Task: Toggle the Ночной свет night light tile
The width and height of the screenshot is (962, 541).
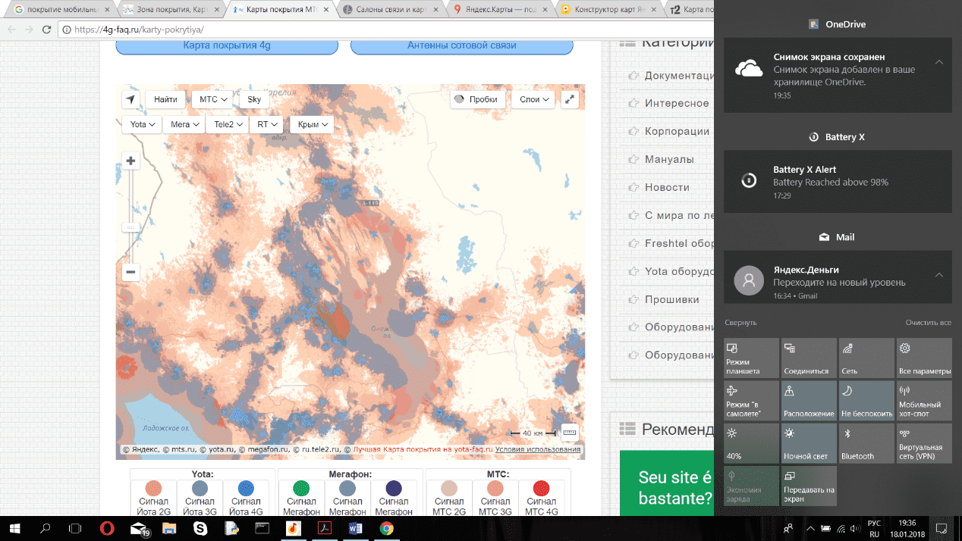Action: [x=809, y=442]
